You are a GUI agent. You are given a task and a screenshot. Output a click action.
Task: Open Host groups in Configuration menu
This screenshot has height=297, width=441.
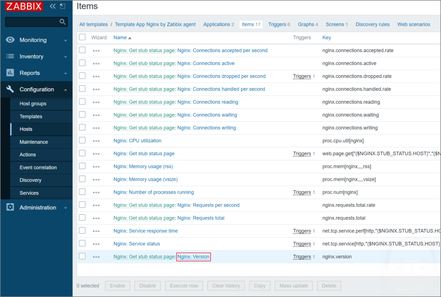pos(33,104)
